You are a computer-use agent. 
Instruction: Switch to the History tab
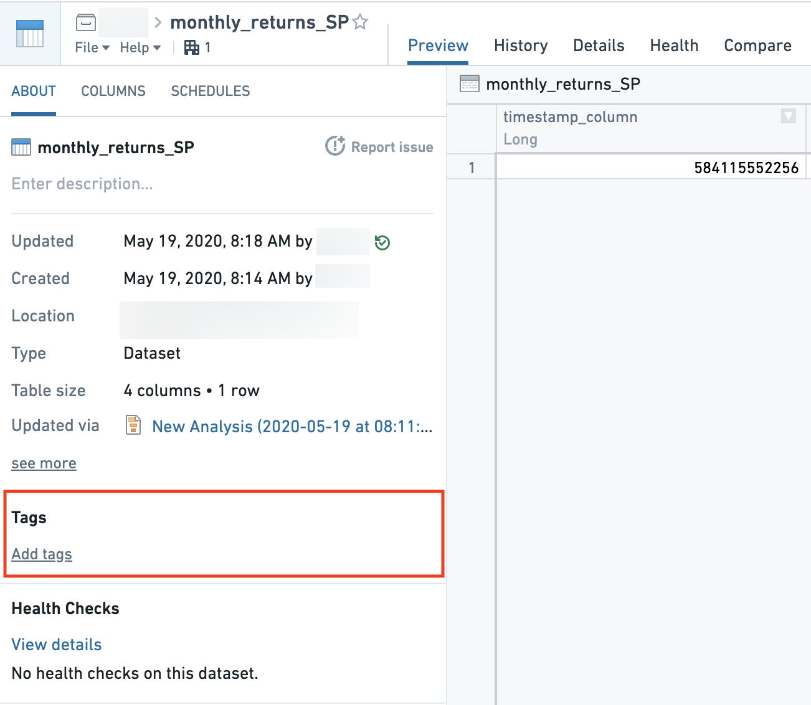[x=521, y=45]
